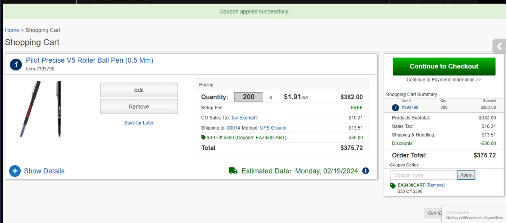Click the estimated date info icon

point(365,171)
